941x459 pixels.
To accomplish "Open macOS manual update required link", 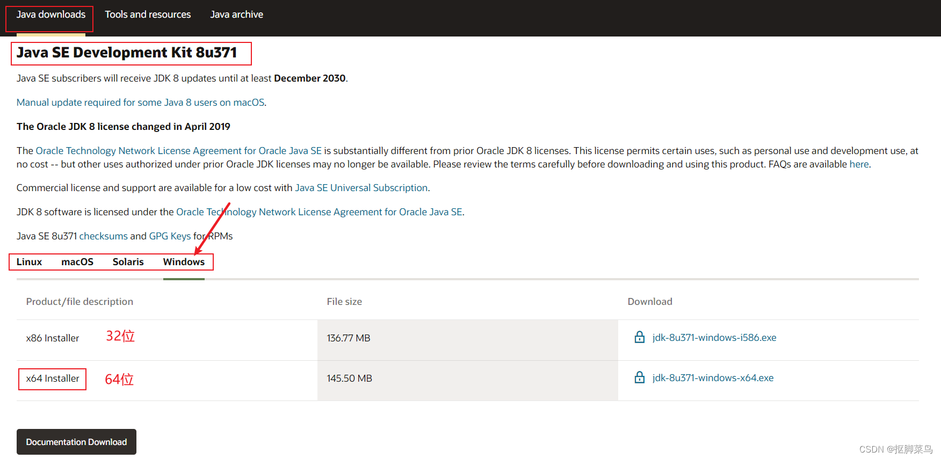I will point(140,103).
